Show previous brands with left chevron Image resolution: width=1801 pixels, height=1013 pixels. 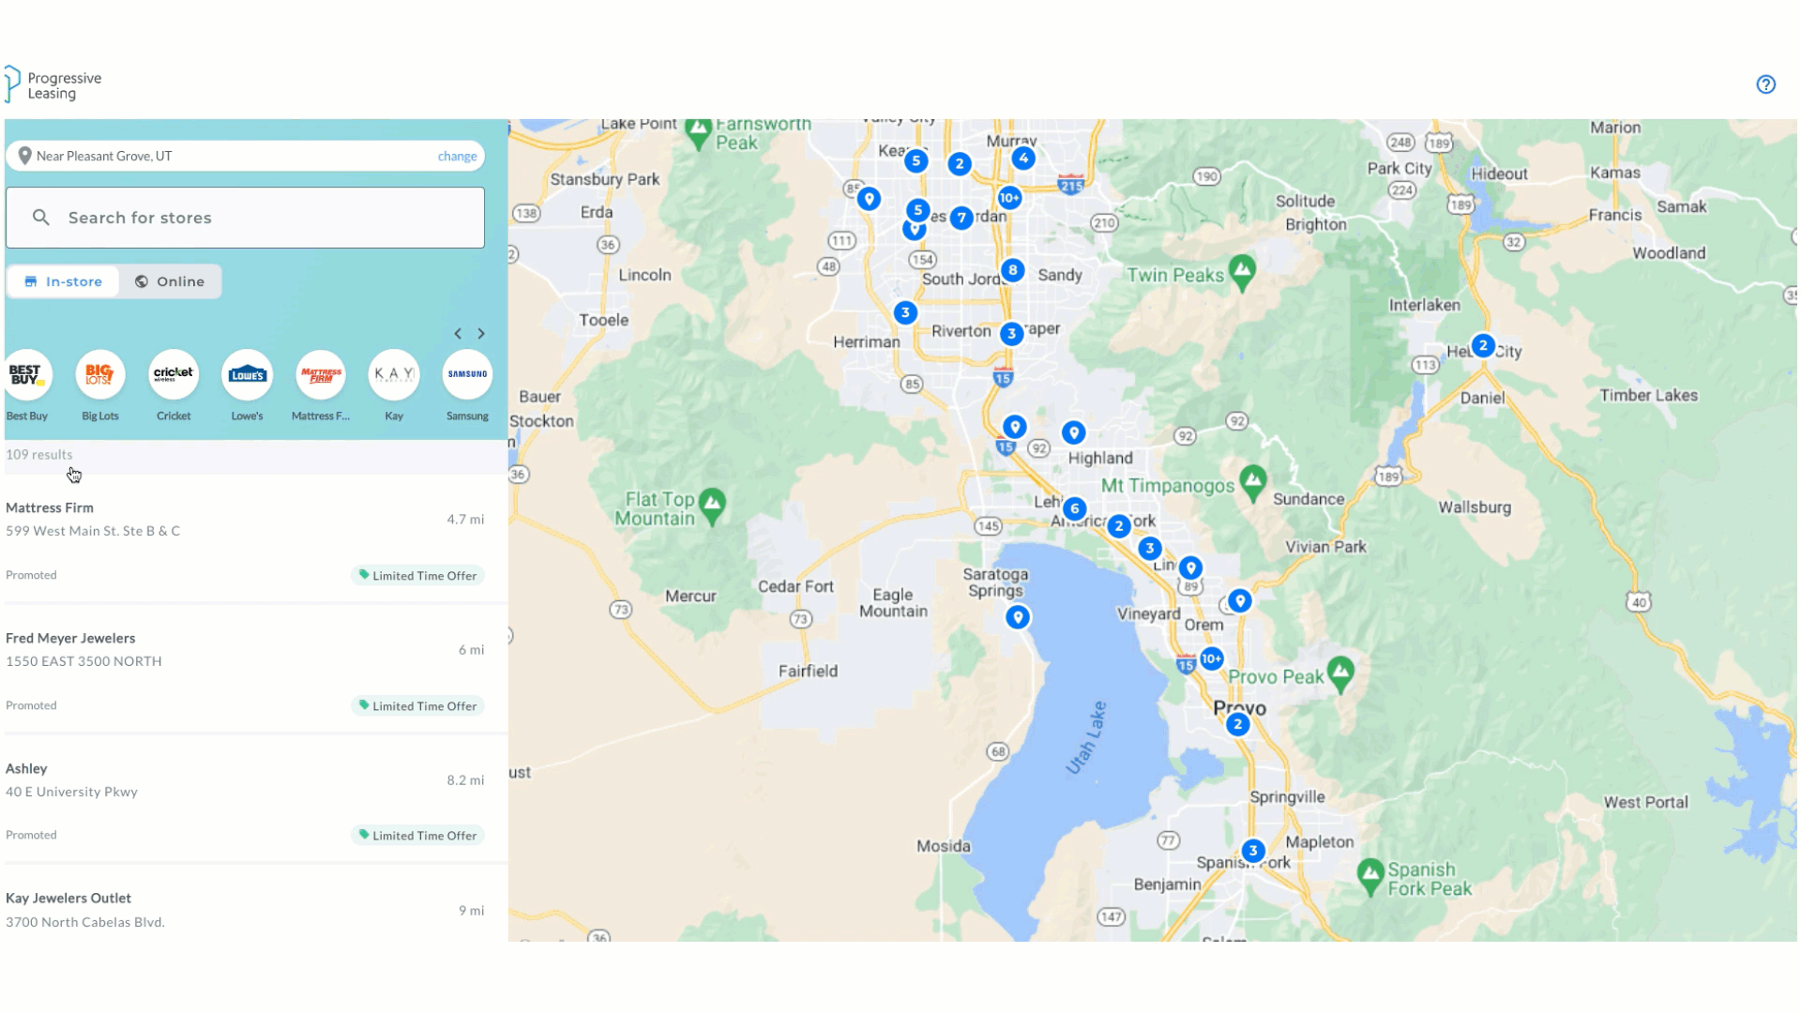point(458,334)
